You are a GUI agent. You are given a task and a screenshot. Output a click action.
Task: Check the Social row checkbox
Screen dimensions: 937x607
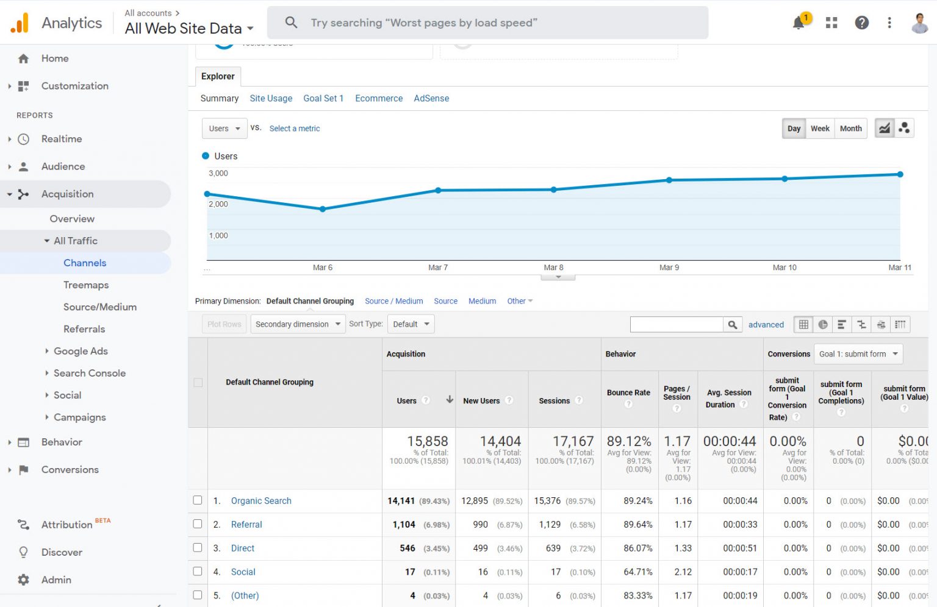[x=197, y=572]
